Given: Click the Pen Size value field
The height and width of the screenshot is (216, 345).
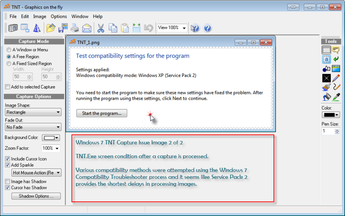Looking at the screenshot, I should click(x=328, y=131).
